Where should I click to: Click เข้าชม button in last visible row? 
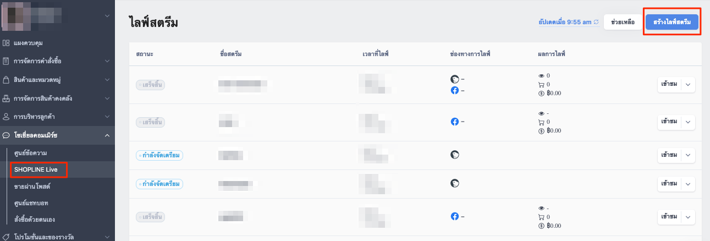(669, 217)
